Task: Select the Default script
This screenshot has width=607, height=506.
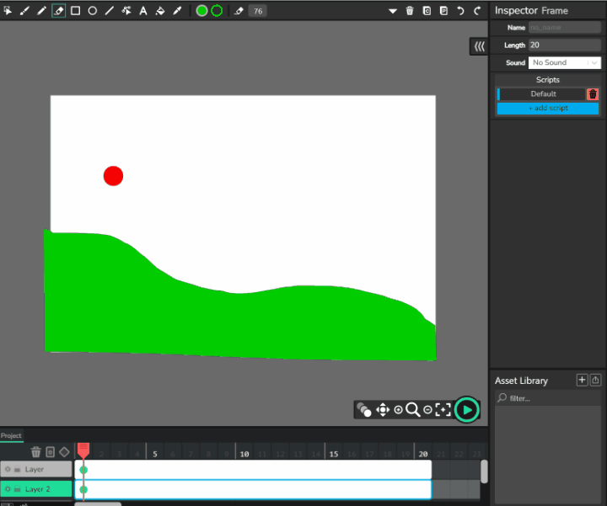Action: pos(542,94)
